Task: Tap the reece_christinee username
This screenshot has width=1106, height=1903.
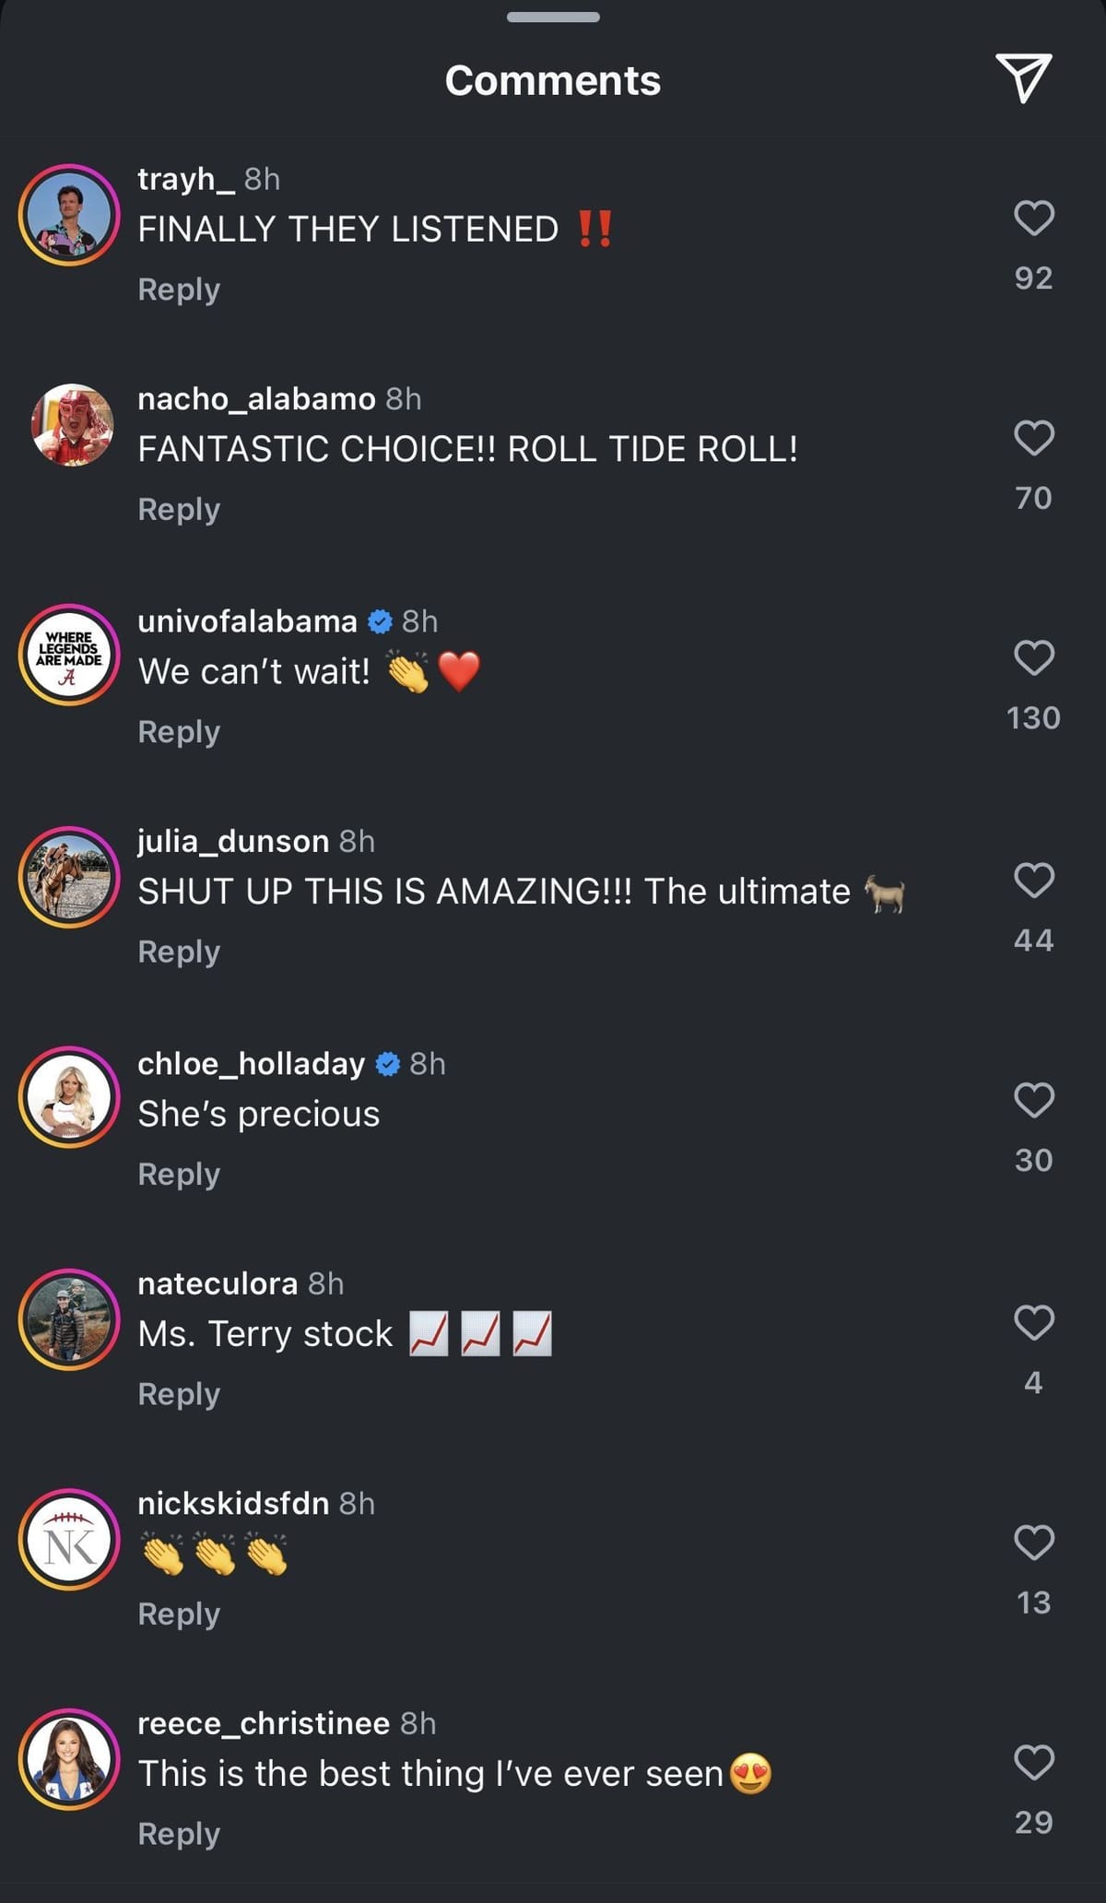Action: [264, 1723]
